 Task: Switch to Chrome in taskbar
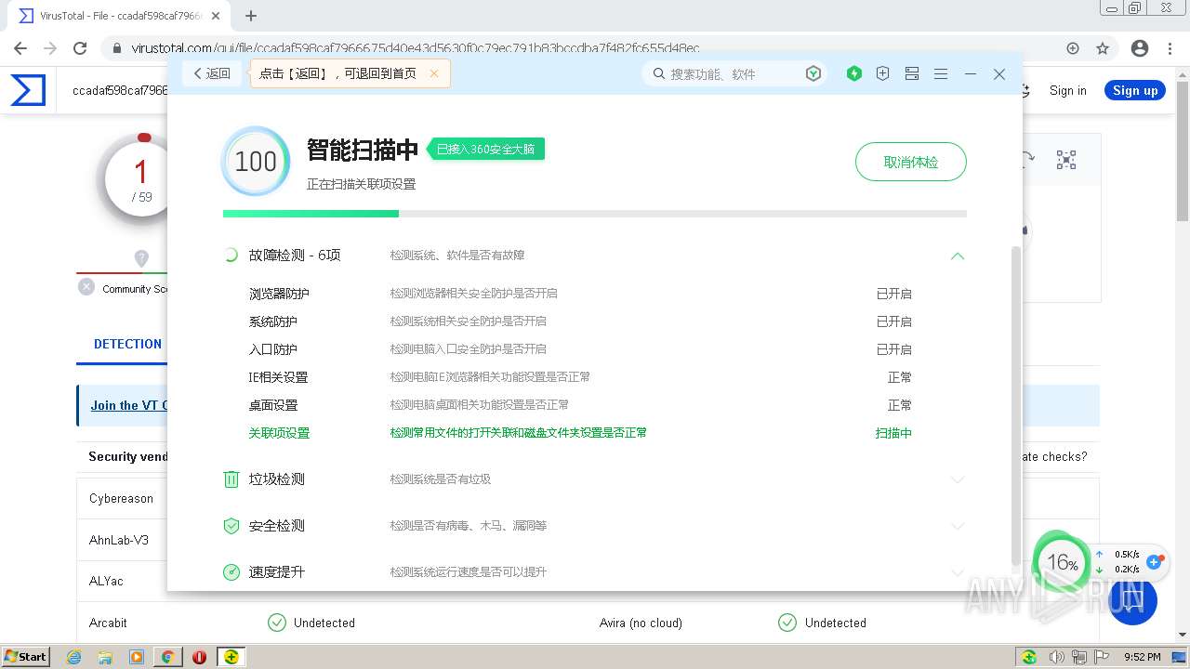click(167, 657)
